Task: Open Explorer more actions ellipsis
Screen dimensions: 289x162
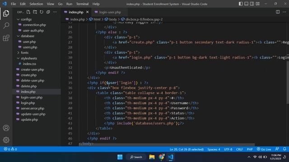Action: pyautogui.click(x=55, y=12)
